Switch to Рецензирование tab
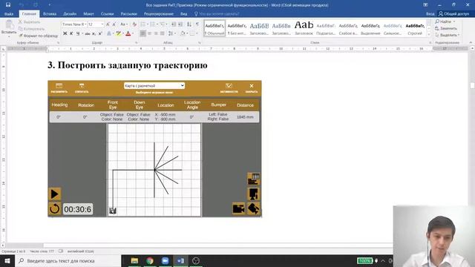475x267 pixels. click(159, 14)
